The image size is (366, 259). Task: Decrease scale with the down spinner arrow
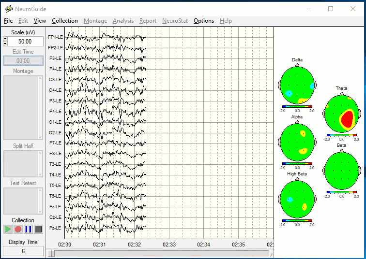[x=5, y=43]
